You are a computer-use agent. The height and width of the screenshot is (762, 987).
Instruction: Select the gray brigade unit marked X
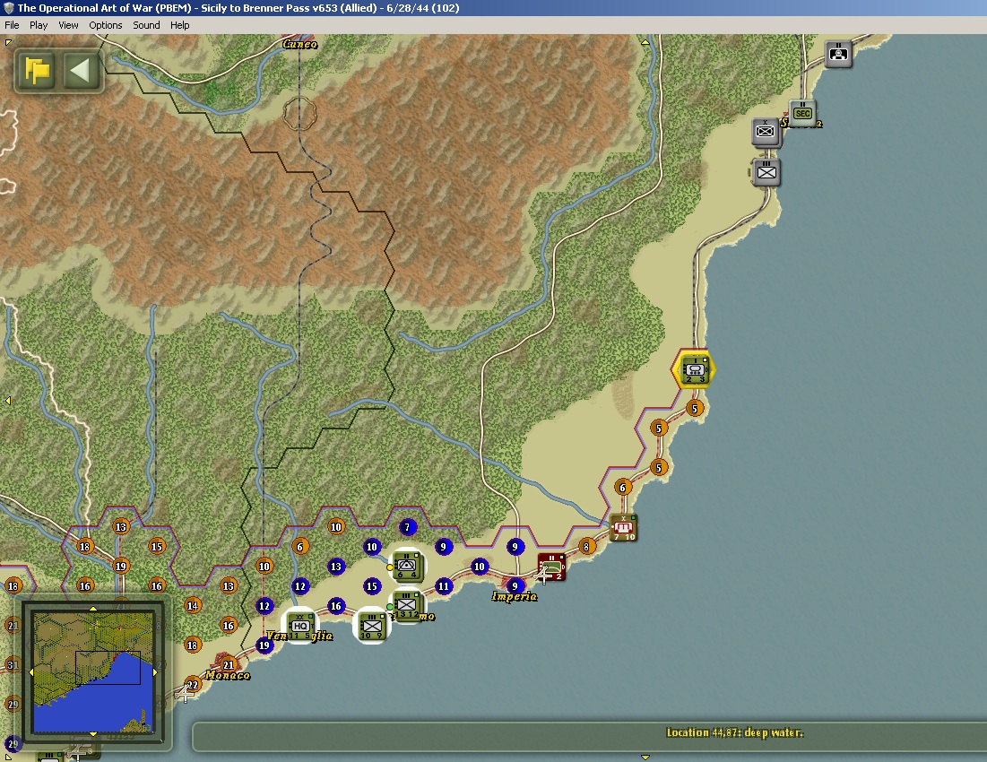766,132
